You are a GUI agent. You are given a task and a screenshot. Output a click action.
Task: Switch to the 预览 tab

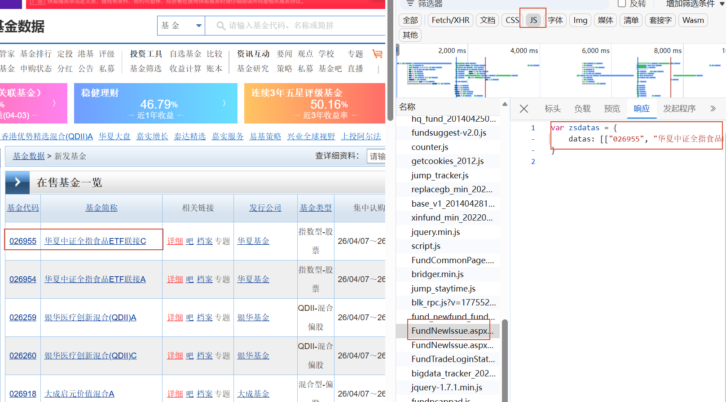(x=612, y=109)
